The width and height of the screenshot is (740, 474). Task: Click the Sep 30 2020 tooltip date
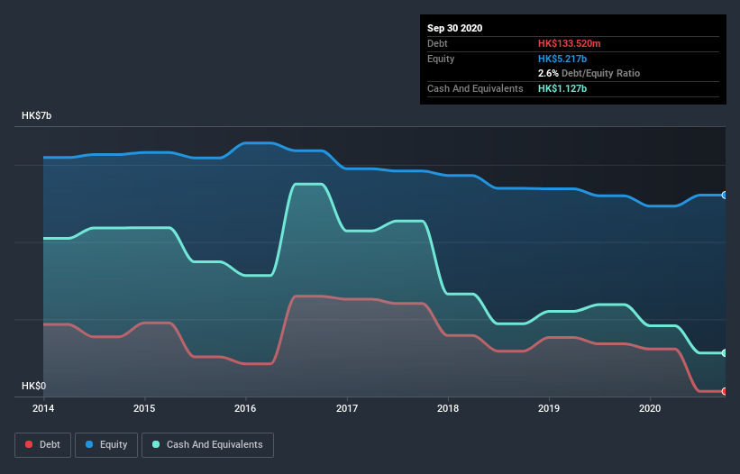click(455, 28)
